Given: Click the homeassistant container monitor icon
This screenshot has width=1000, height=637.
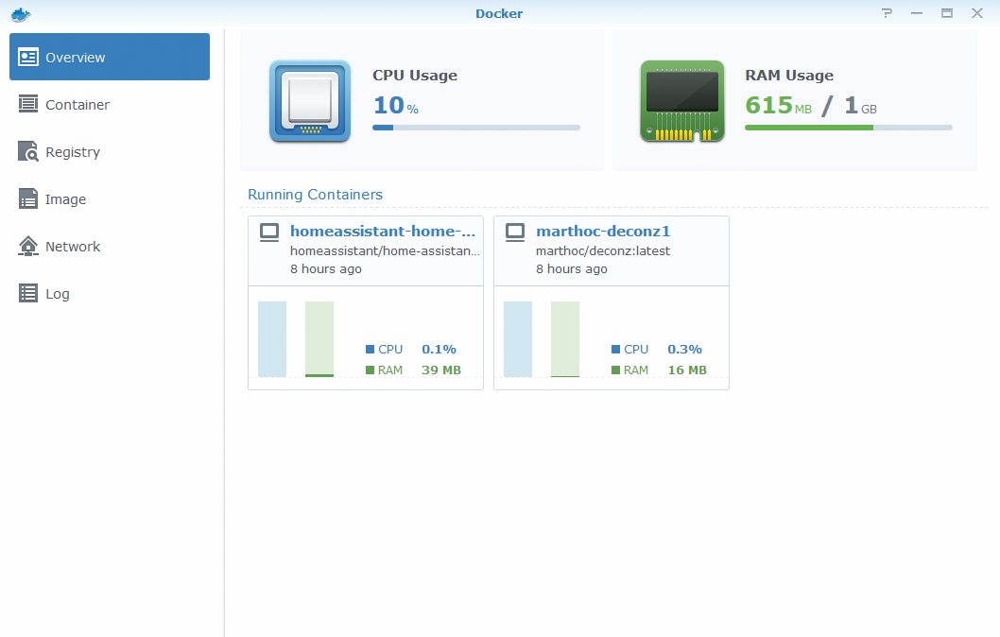Looking at the screenshot, I should pos(269,232).
